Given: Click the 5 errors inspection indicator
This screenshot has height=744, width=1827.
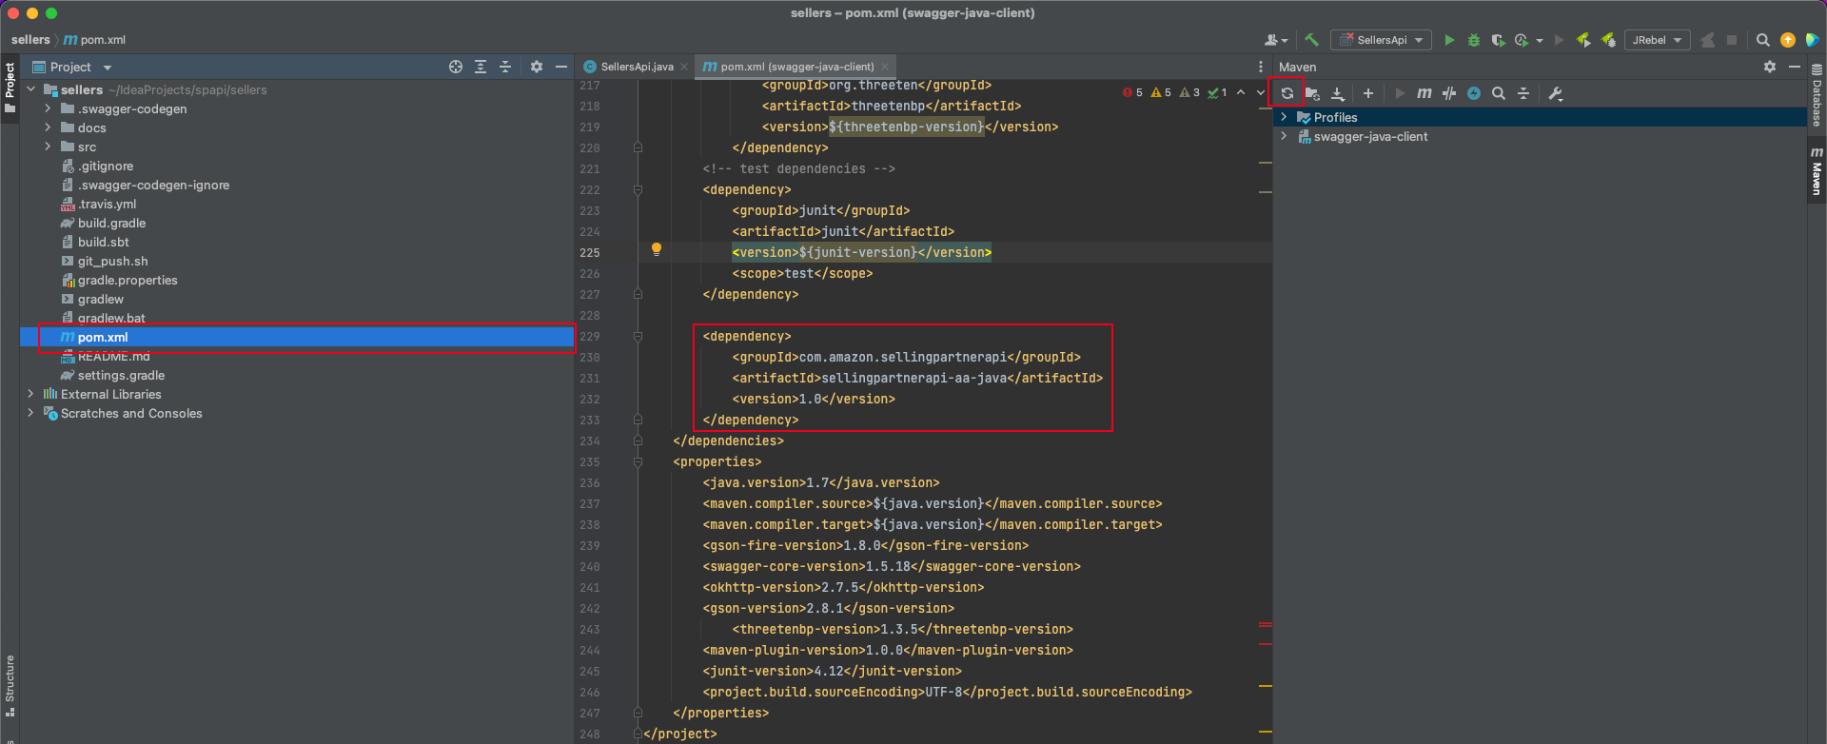Looking at the screenshot, I should pyautogui.click(x=1132, y=92).
